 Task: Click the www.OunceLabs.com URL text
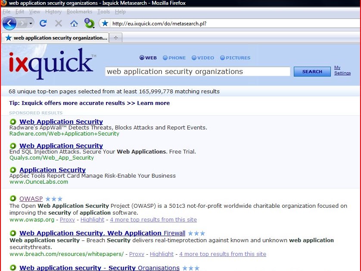pyautogui.click(x=39, y=182)
